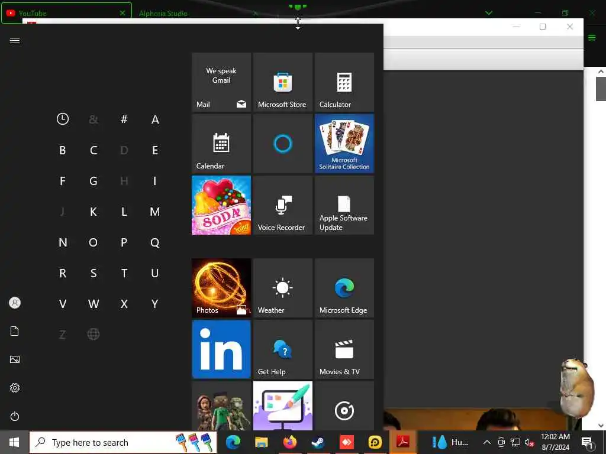
Task: Open Edge from the taskbar
Action: tap(233, 442)
